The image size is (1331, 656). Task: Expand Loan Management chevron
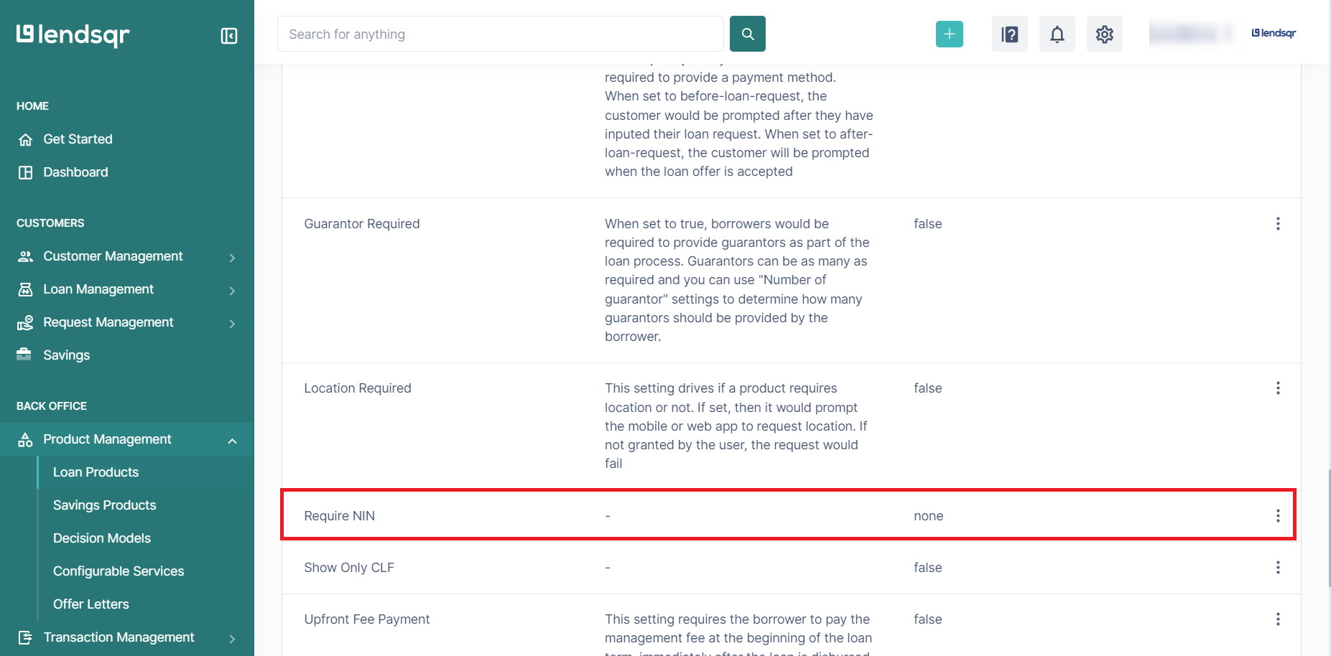pyautogui.click(x=232, y=291)
